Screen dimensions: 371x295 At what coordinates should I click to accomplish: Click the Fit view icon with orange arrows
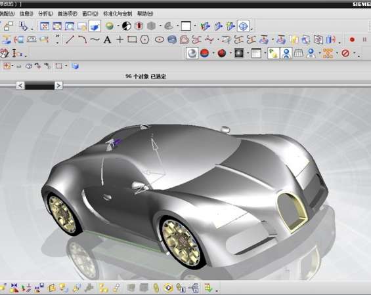tap(45, 26)
